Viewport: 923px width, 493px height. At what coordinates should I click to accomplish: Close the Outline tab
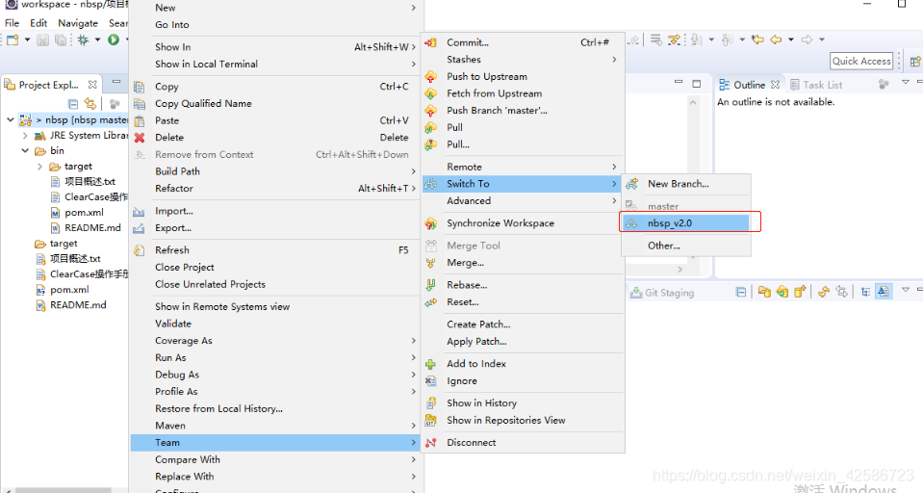[775, 85]
